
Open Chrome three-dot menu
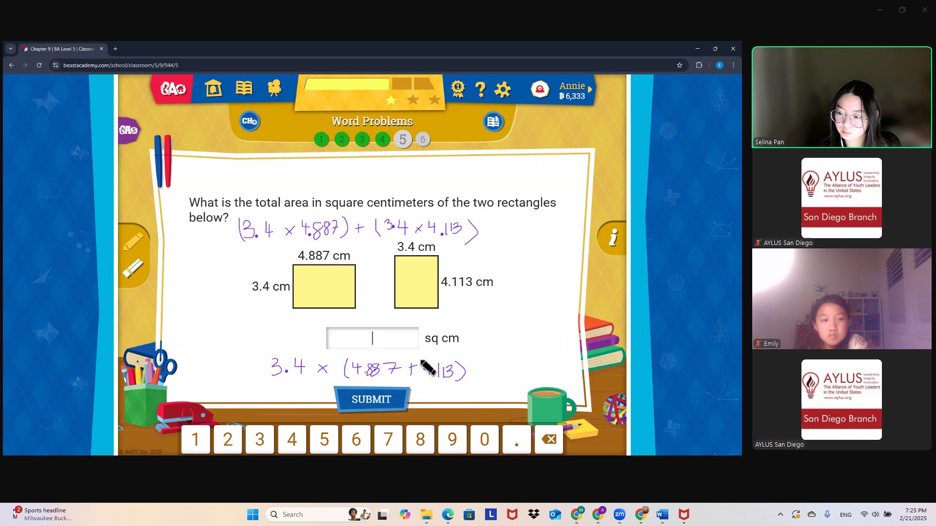pos(733,65)
